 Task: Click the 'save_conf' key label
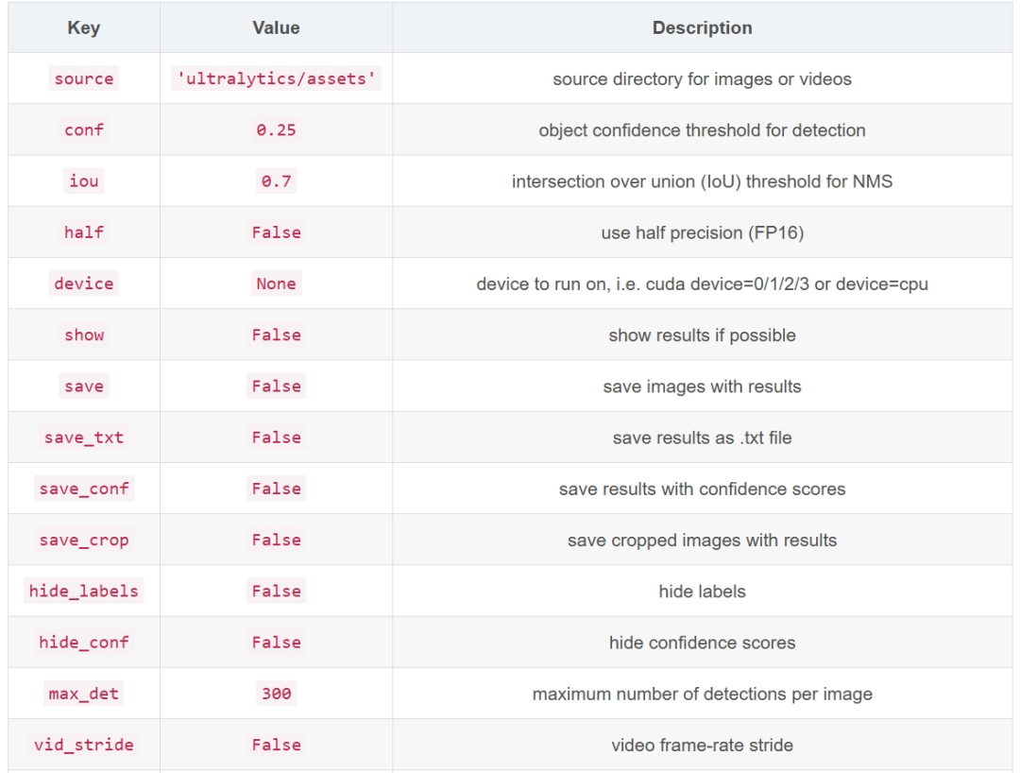point(84,489)
